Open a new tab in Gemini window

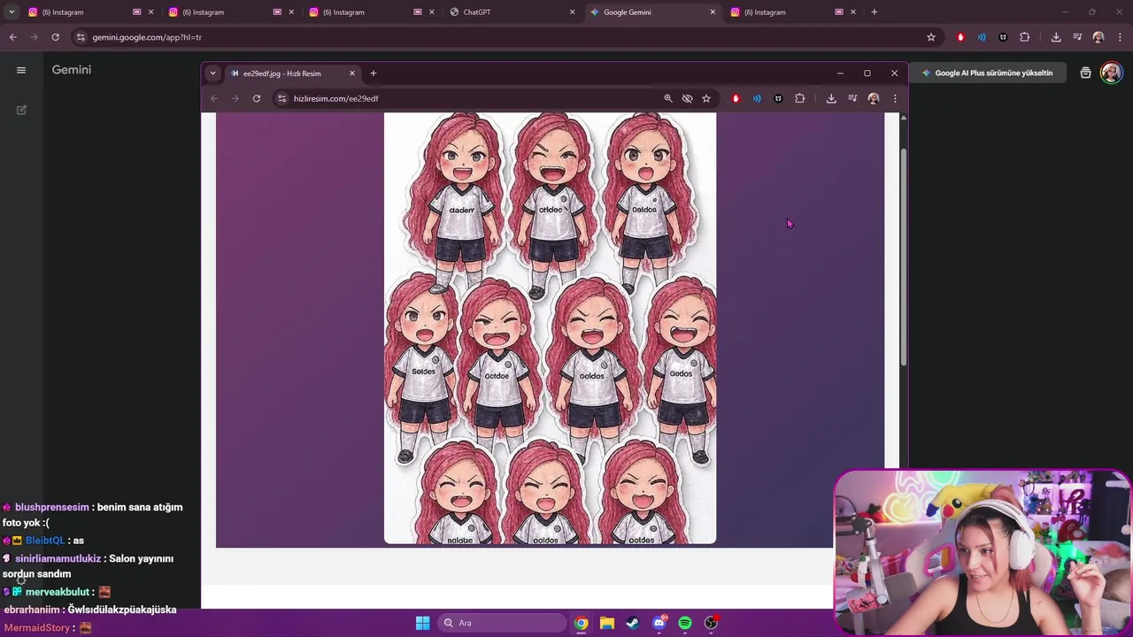pos(874,12)
